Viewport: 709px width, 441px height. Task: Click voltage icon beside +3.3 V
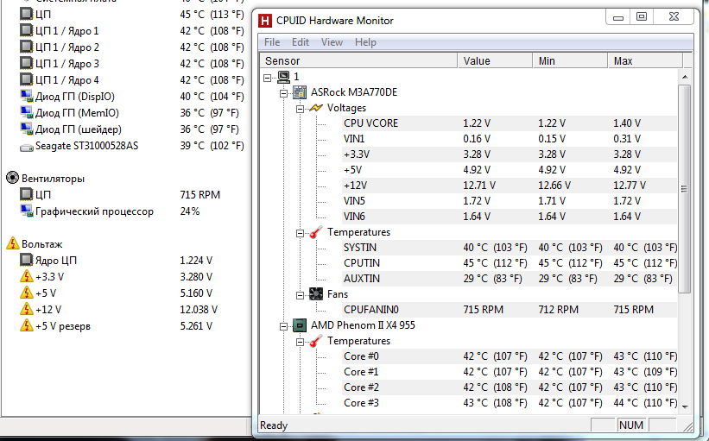(27, 276)
